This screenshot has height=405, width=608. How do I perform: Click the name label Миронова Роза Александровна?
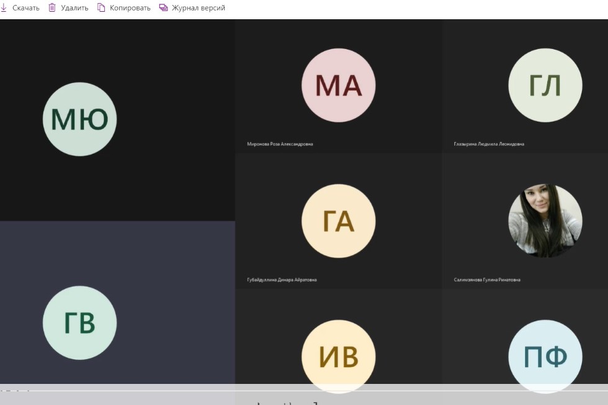[x=280, y=144]
